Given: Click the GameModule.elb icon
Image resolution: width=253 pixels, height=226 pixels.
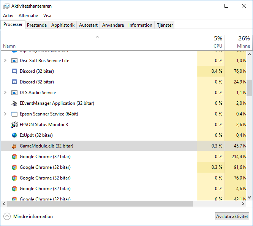Looking at the screenshot, I should (x=14, y=146).
